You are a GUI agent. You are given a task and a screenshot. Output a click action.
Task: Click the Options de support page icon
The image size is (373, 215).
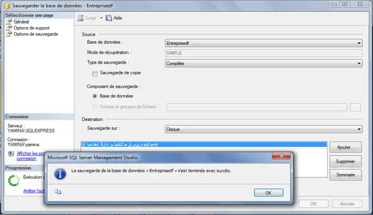(9, 28)
